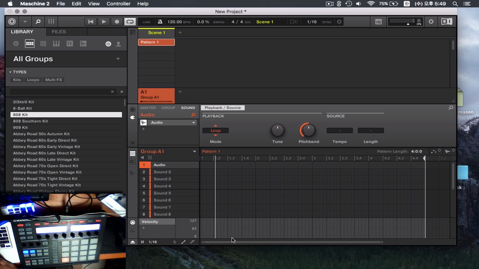Image resolution: width=479 pixels, height=269 pixels.
Task: Adjust the Pitchbend knob
Action: click(x=308, y=130)
